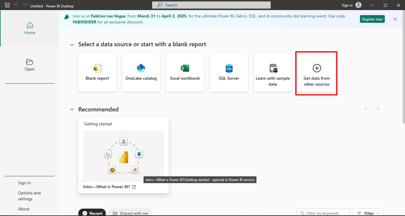The height and width of the screenshot is (216, 405).
Task: Switch to the Recent tab
Action: pyautogui.click(x=92, y=213)
